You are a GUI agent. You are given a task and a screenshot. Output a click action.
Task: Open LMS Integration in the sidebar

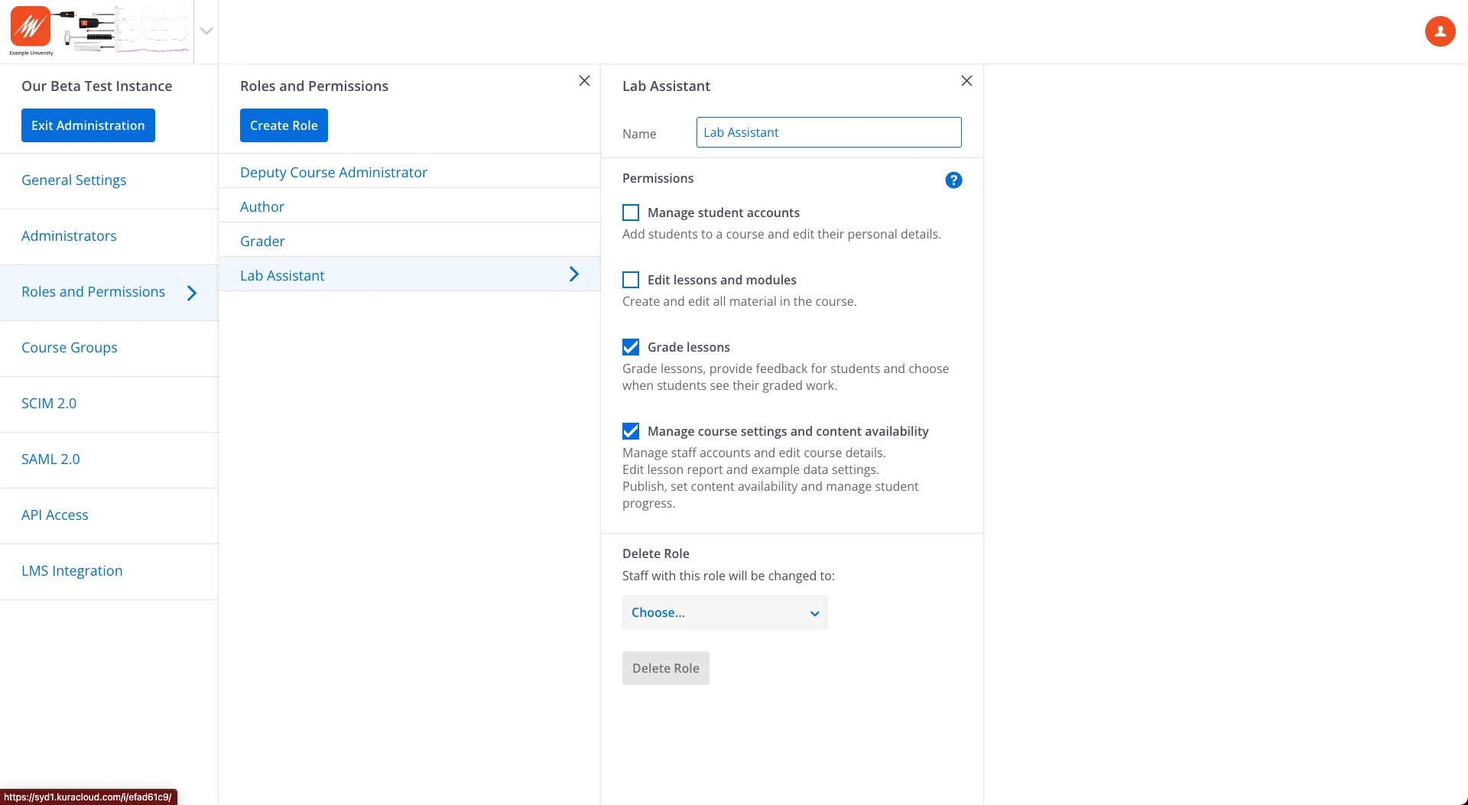coord(109,571)
